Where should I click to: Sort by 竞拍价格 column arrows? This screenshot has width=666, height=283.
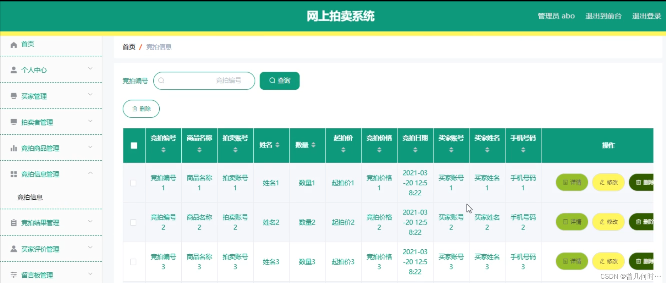(379, 150)
